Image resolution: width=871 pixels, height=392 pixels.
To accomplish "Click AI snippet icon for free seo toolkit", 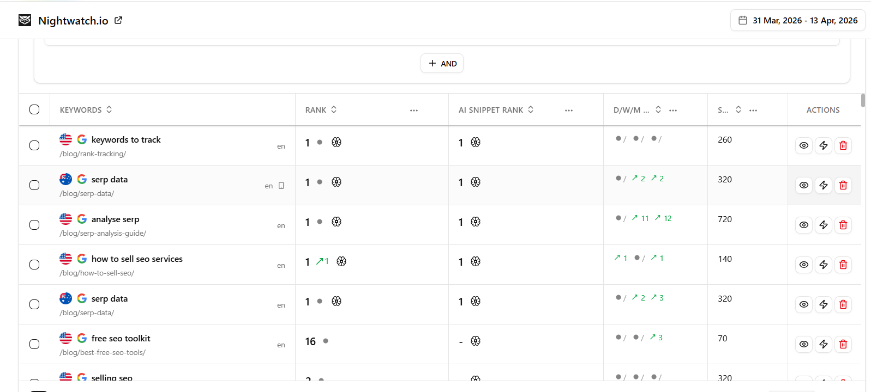I will [476, 341].
